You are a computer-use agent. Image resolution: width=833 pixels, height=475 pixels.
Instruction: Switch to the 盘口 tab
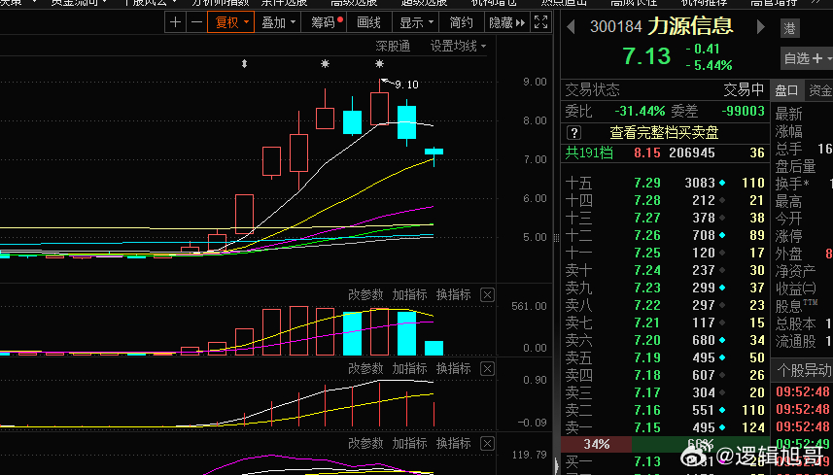pyautogui.click(x=787, y=90)
